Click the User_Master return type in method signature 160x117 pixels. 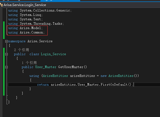(46, 67)
